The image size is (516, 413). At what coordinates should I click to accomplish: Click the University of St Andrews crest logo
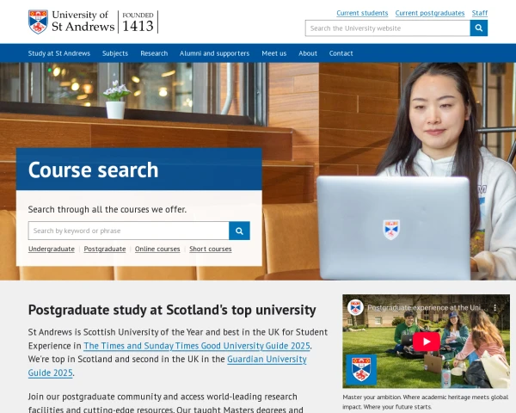click(38, 22)
